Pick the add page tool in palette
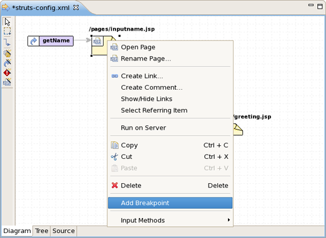Screen dimensions: 326x238 pyautogui.click(x=7, y=82)
